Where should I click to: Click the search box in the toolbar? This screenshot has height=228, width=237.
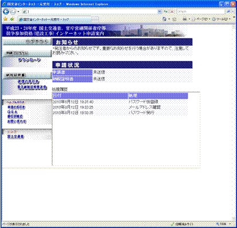[x=200, y=11]
